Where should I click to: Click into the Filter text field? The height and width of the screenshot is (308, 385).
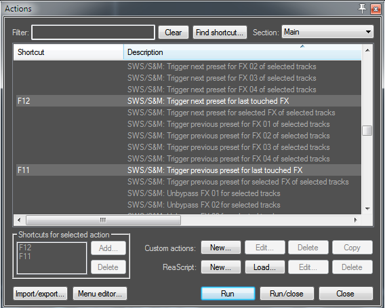coord(94,32)
